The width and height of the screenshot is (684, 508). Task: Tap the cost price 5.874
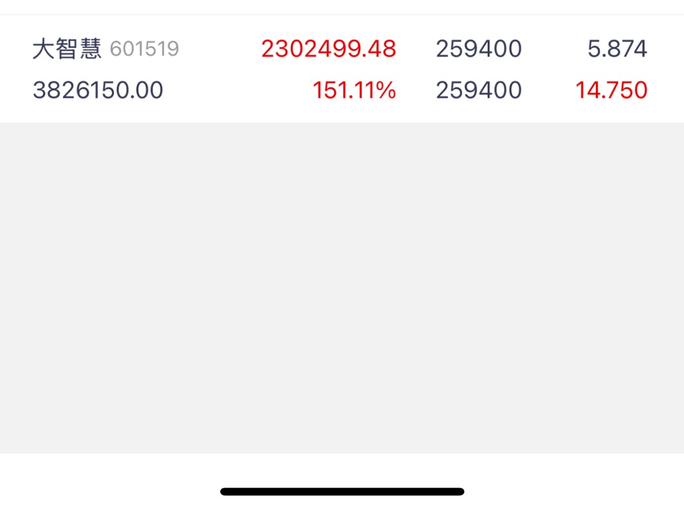617,49
